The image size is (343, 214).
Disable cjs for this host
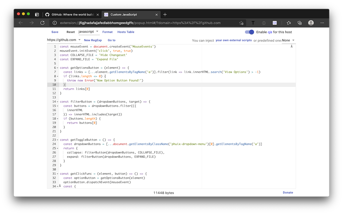coord(249,32)
